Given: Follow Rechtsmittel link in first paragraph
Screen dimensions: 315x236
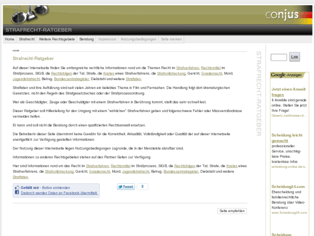Looking at the screenshot, I should (211, 68).
